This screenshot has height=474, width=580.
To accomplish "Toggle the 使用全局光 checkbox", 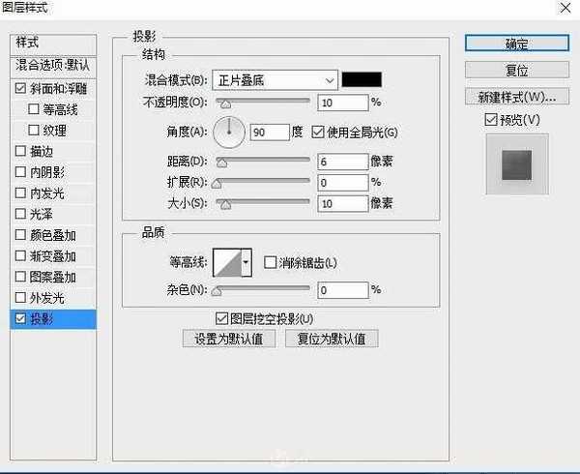I will pos(317,133).
